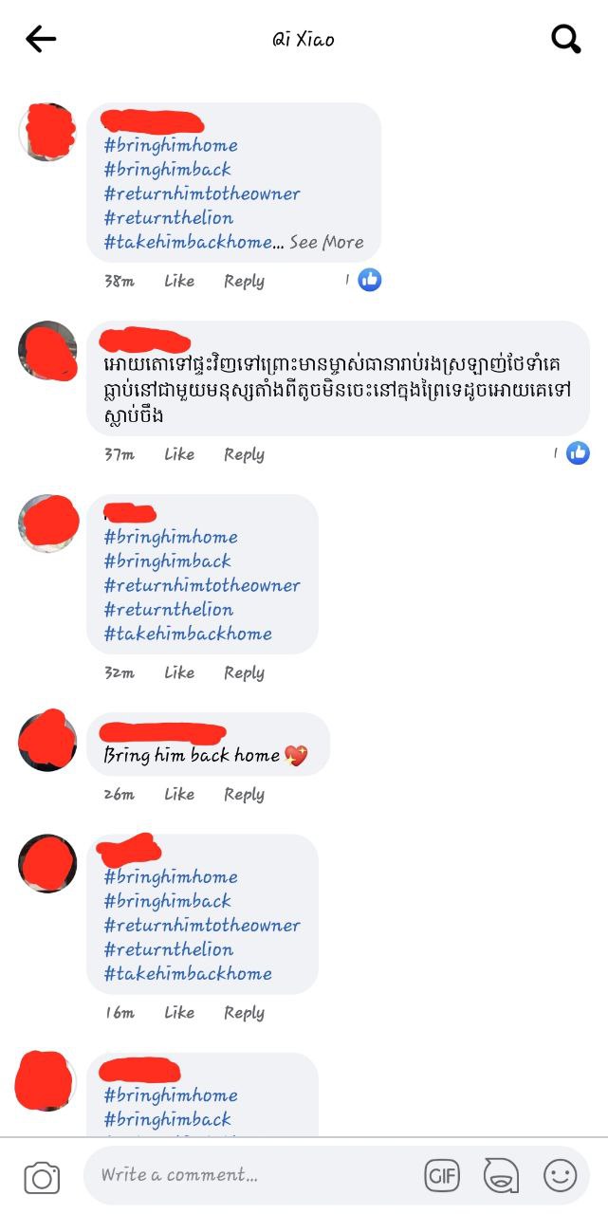The width and height of the screenshot is (608, 1214).
Task: Tap #takehimbackhome hashtag in the 16m comment
Action: point(188,973)
